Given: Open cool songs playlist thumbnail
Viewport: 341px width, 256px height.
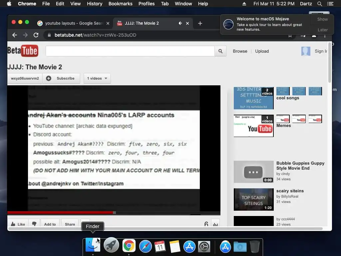Looking at the screenshot, I should (x=253, y=98).
